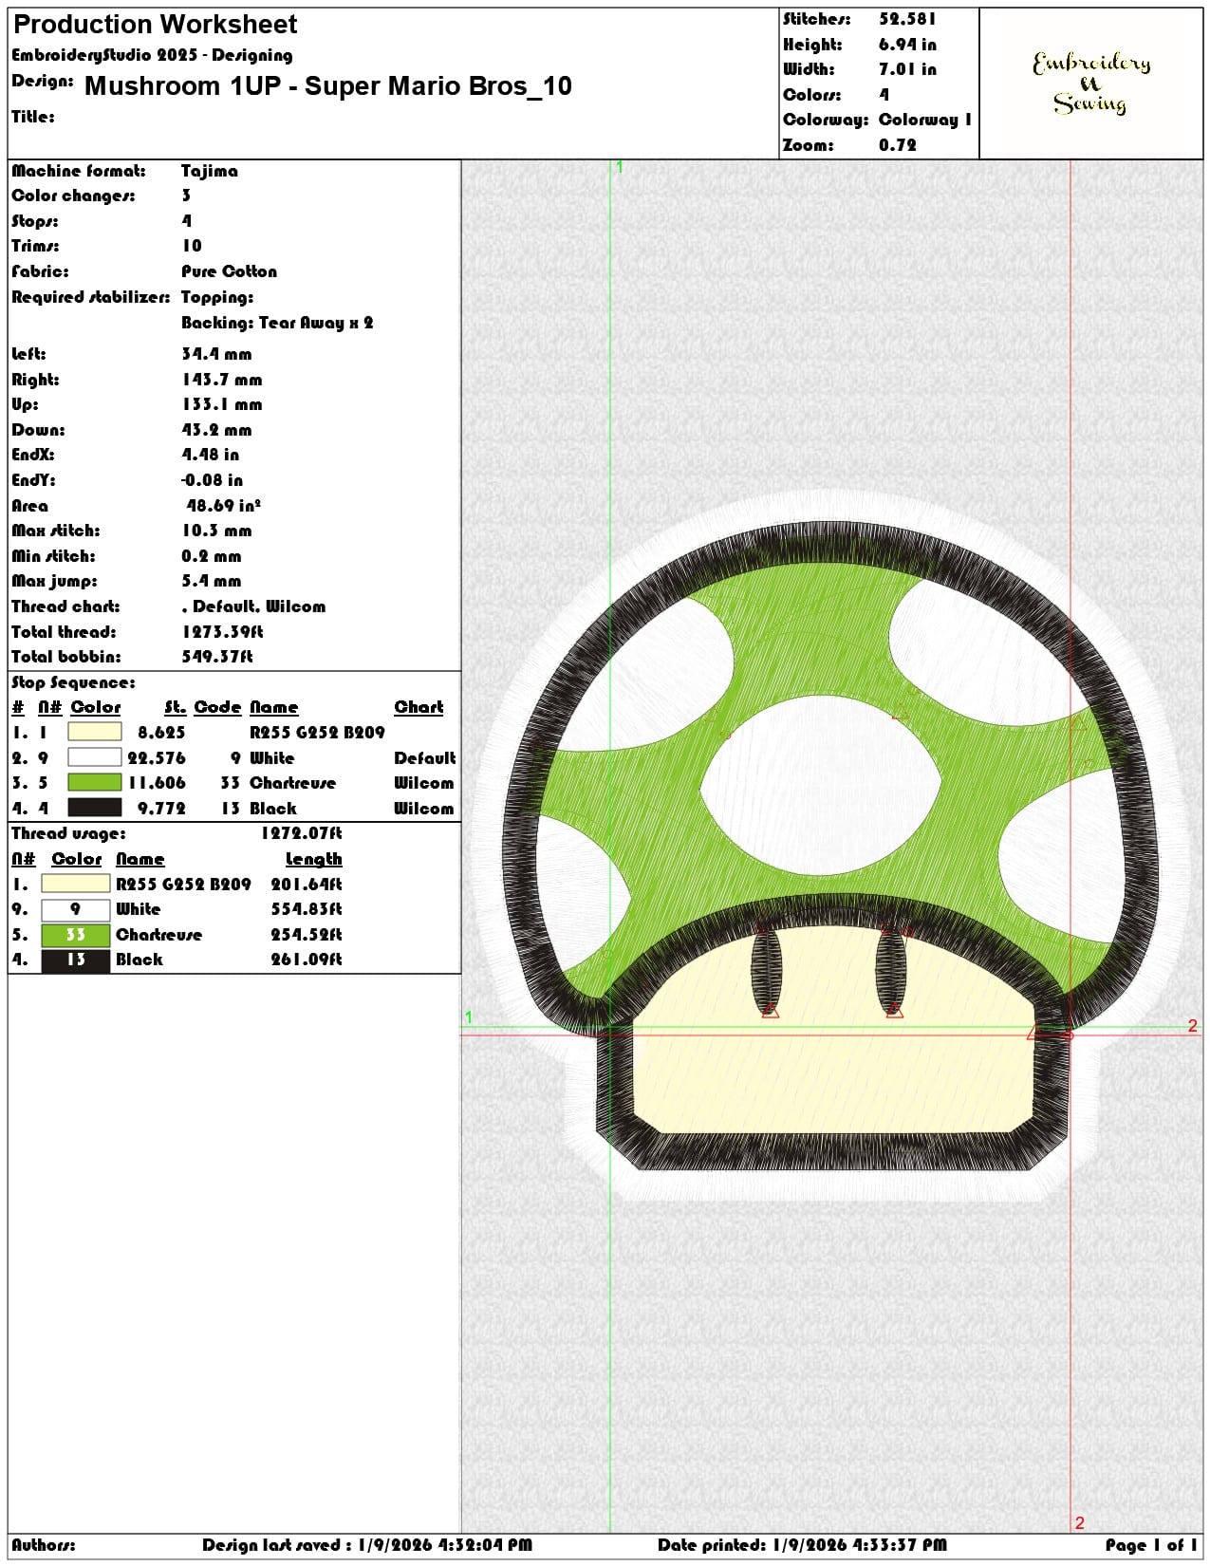
Task: Click the white color swatch in Stop Sequence row 2
Action: (95, 757)
